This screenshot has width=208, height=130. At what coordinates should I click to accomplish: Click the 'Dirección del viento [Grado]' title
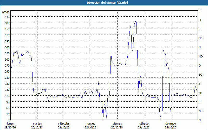107,3
